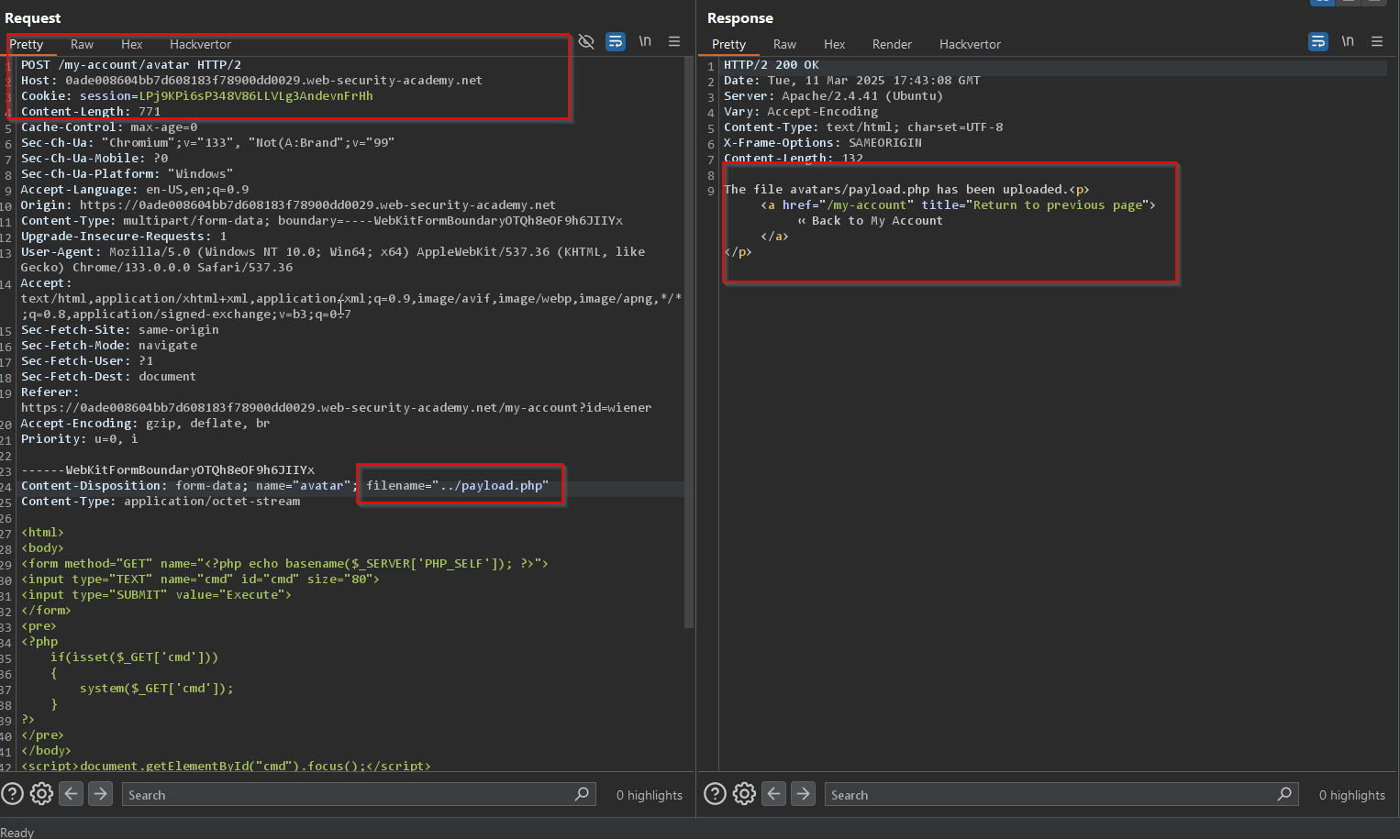Click the Request vertical scrollbar
Viewport: 1400px width, 839px height.
pos(689,343)
